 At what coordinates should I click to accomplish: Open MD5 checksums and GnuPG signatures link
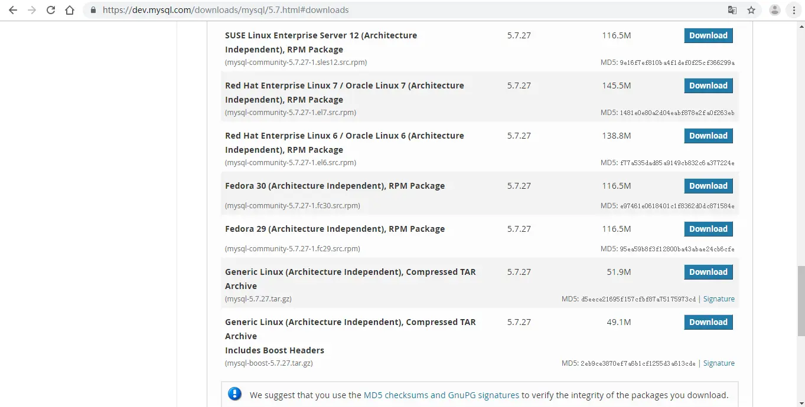[441, 395]
